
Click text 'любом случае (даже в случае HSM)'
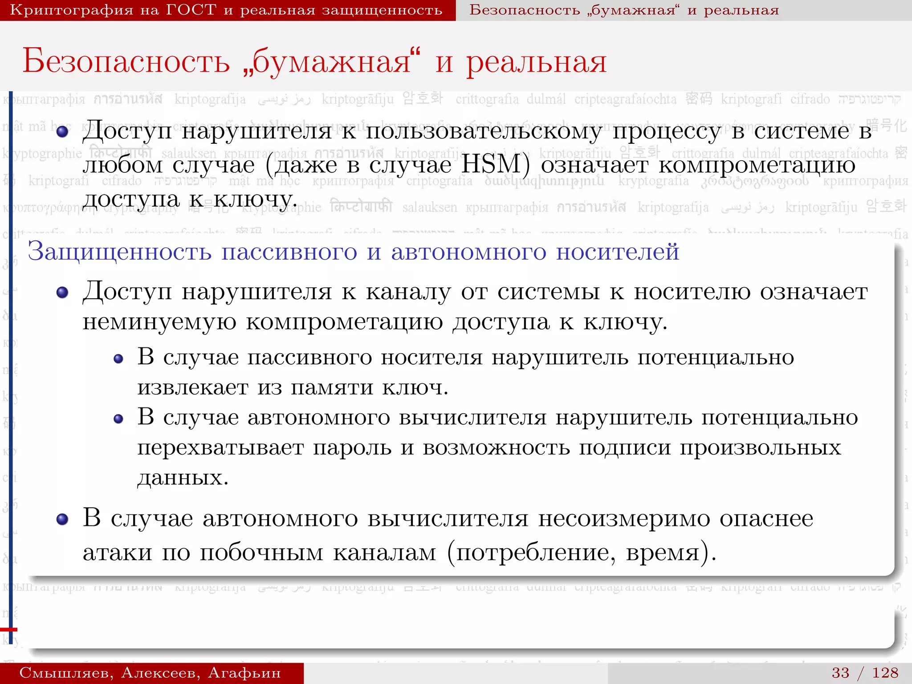[x=306, y=165]
